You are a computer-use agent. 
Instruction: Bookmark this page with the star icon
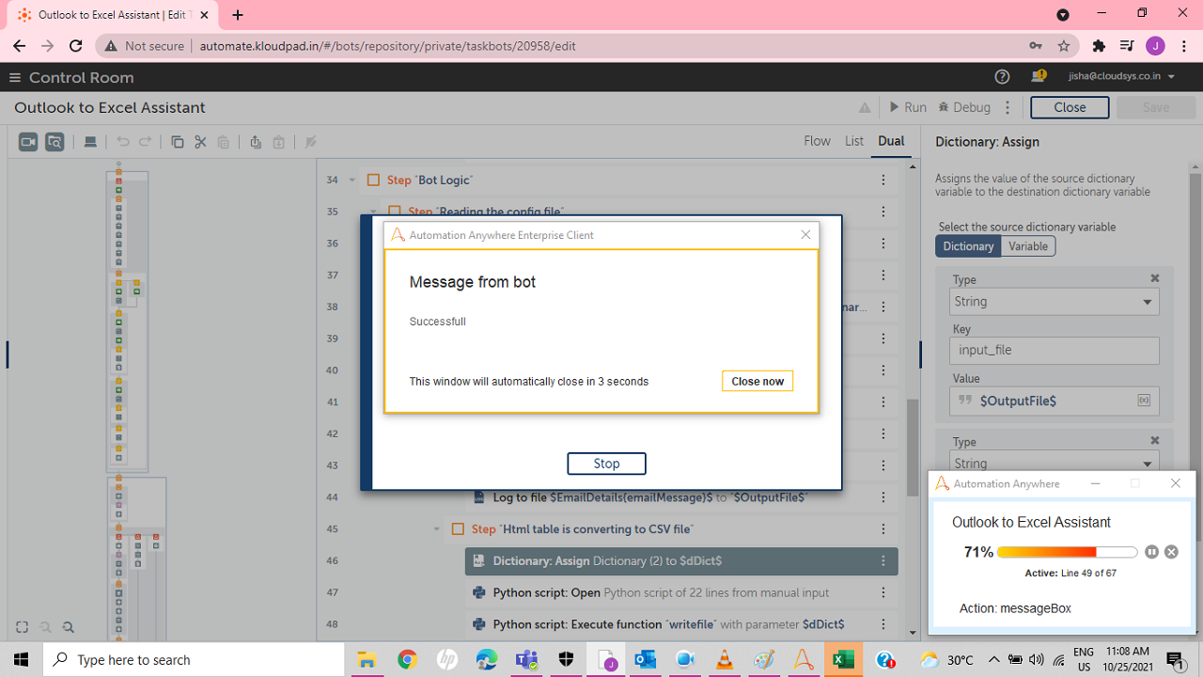(1064, 45)
